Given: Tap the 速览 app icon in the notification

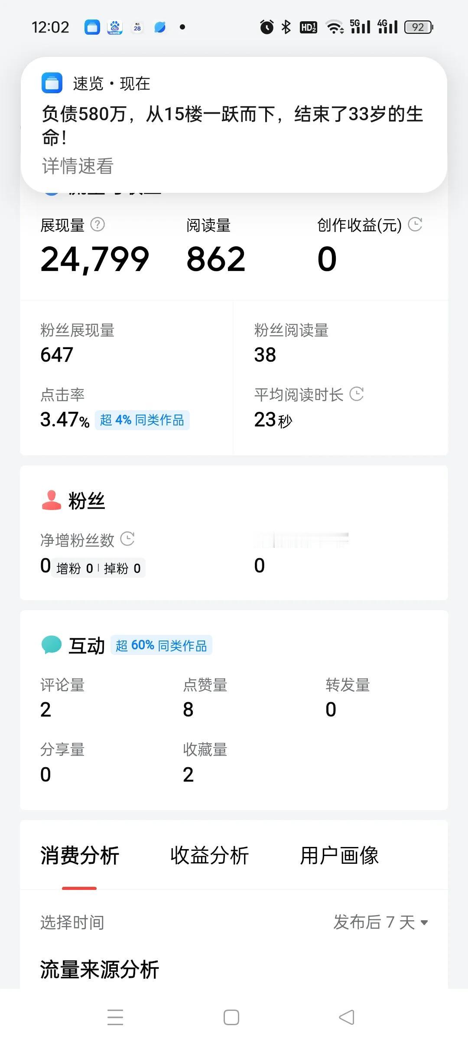Looking at the screenshot, I should point(52,83).
